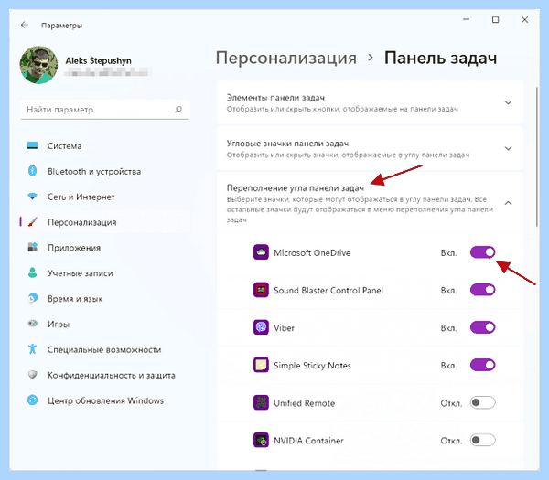Open Специальные возможности category
The height and width of the screenshot is (480, 549).
pyautogui.click(x=105, y=349)
